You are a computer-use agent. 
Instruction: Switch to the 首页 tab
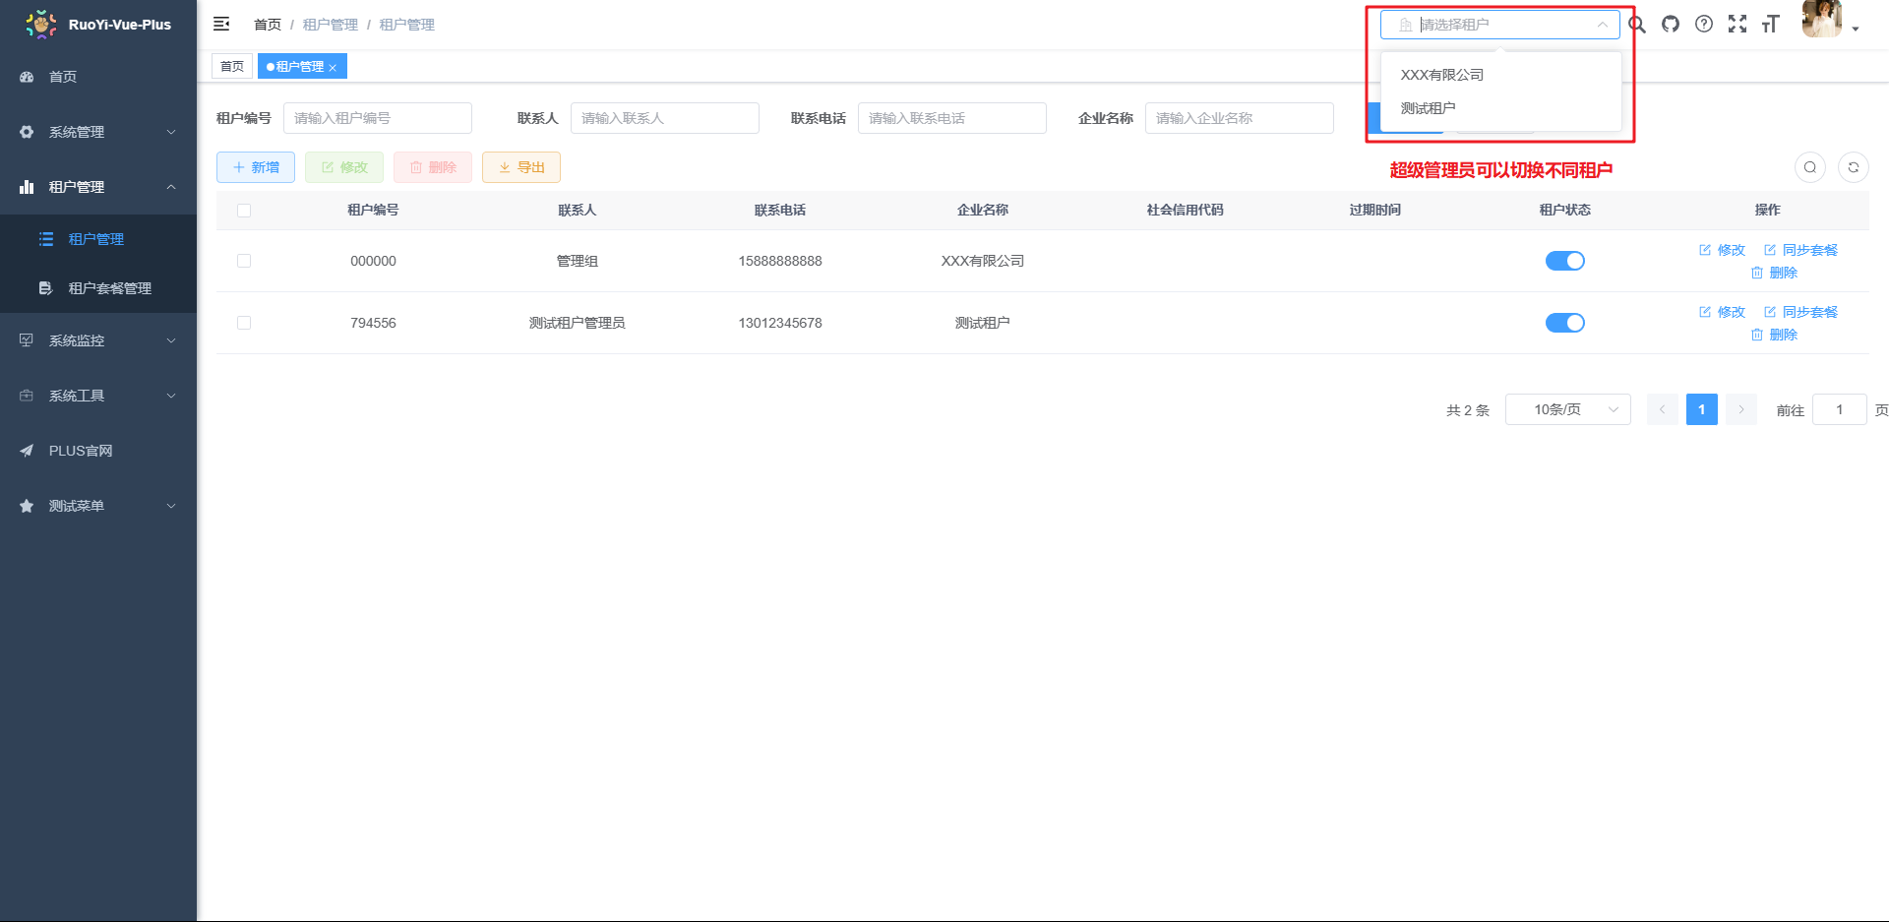[x=232, y=67]
